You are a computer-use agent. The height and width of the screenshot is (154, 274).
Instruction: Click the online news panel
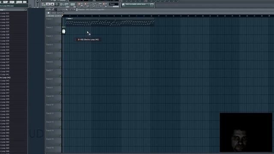[x=138, y=5]
